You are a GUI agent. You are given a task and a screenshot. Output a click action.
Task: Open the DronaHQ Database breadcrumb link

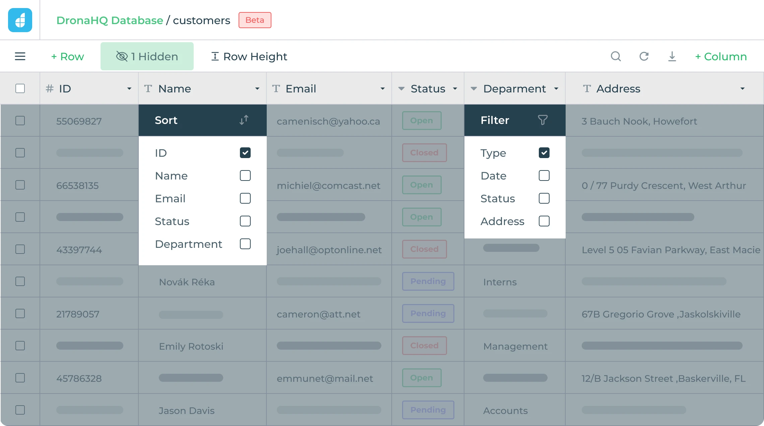(x=110, y=20)
